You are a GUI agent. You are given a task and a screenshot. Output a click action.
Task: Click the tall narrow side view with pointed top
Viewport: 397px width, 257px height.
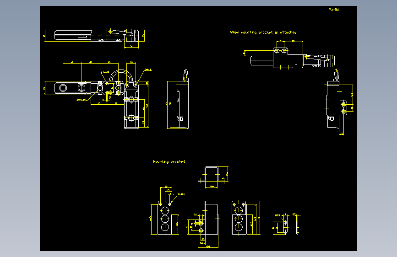[182, 99]
